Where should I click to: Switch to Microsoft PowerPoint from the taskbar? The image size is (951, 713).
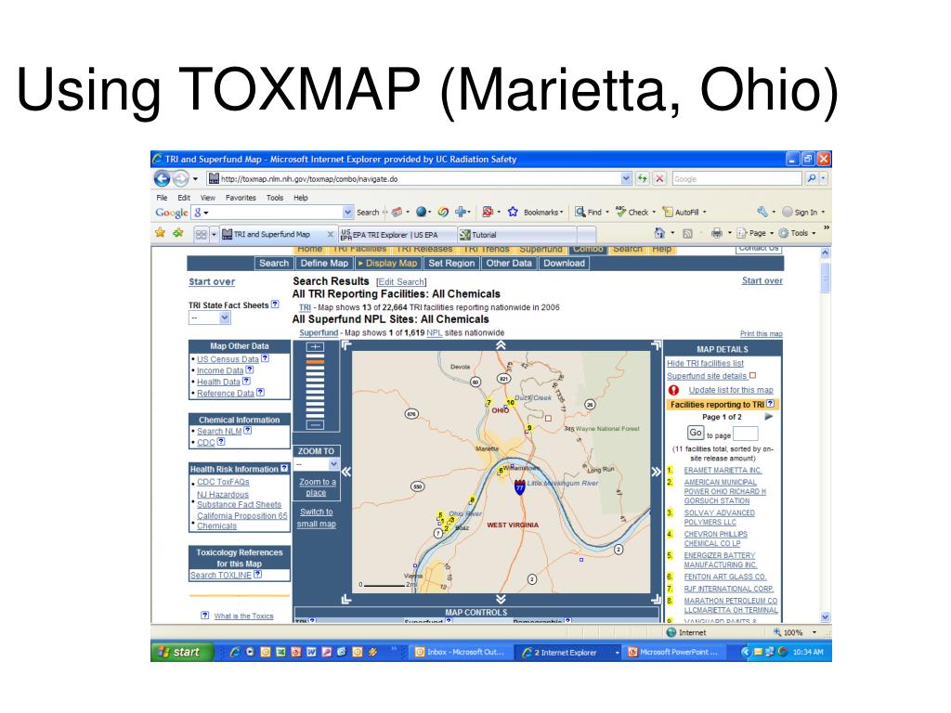tap(674, 652)
